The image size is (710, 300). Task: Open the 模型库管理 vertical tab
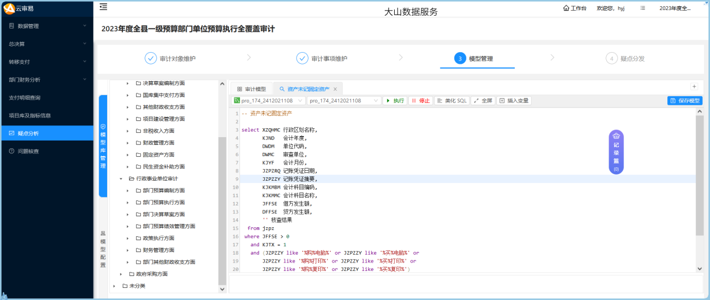point(103,146)
